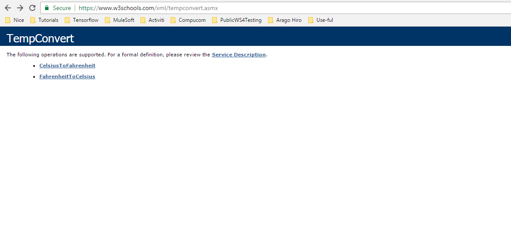Open the Compucom bookmarks folder
The width and height of the screenshot is (511, 243).
pos(188,20)
